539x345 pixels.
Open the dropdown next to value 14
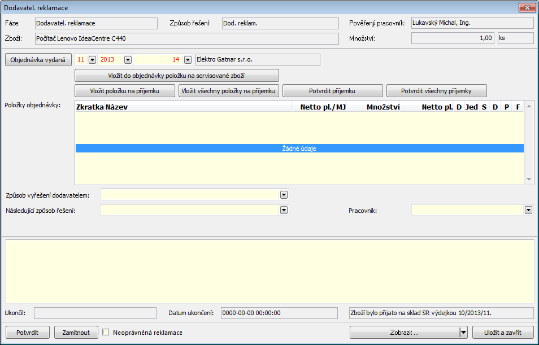[x=188, y=59]
